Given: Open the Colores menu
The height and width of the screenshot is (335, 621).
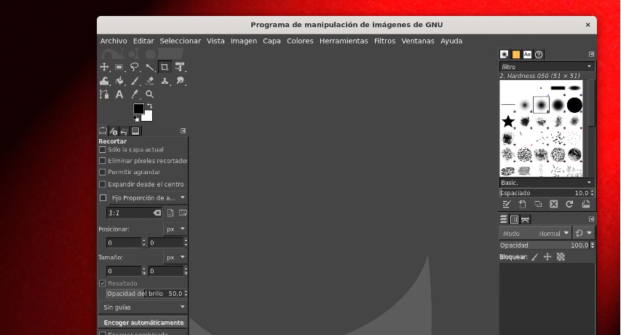Looking at the screenshot, I should 300,41.
